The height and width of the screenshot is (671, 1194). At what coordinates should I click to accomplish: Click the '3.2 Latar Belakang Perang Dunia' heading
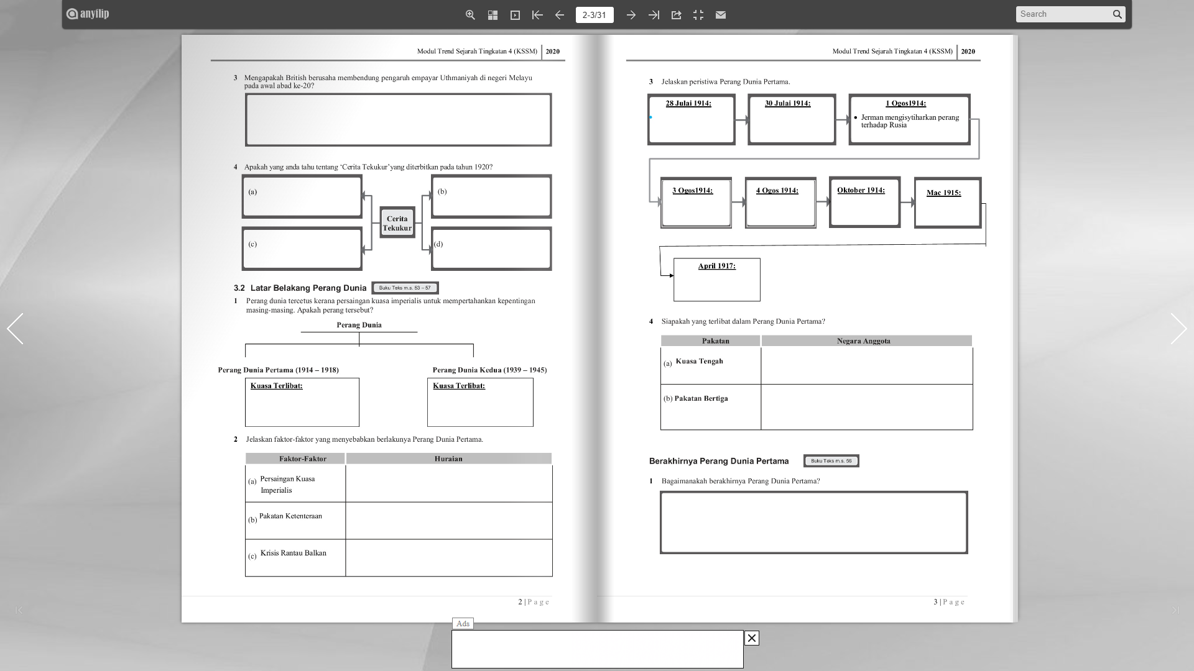300,288
